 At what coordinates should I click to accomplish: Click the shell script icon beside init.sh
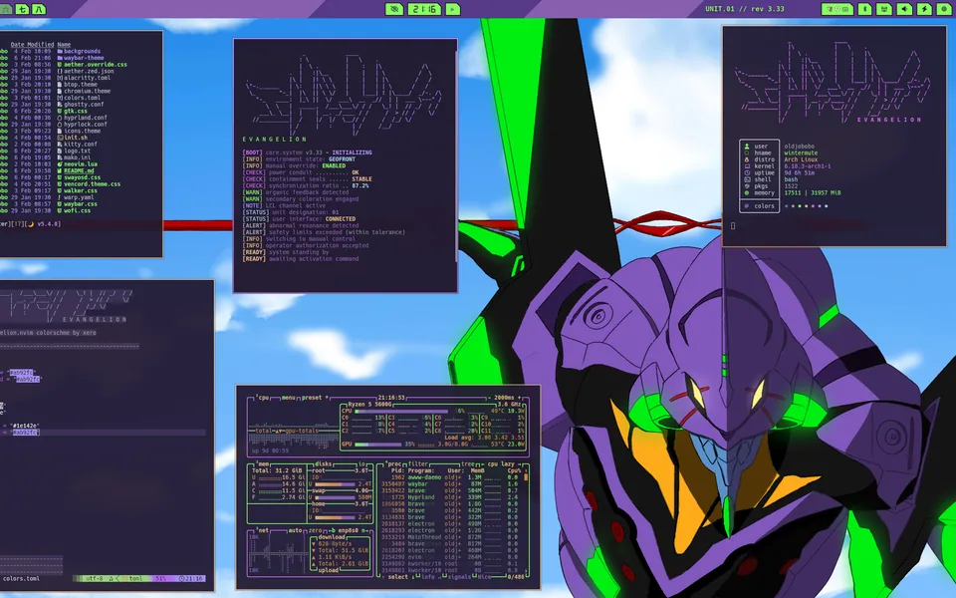pos(60,138)
